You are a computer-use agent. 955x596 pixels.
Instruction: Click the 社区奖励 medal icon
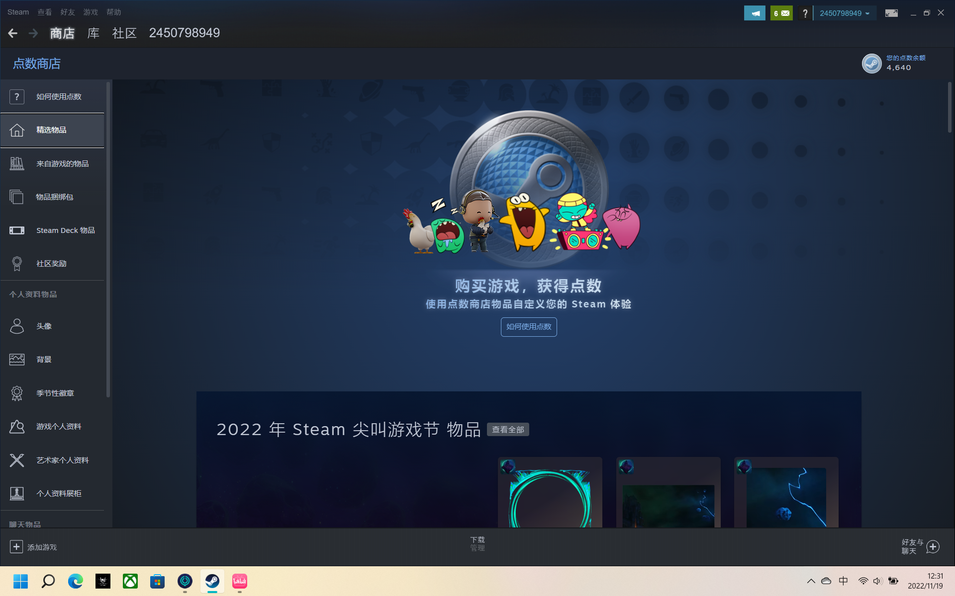tap(16, 264)
